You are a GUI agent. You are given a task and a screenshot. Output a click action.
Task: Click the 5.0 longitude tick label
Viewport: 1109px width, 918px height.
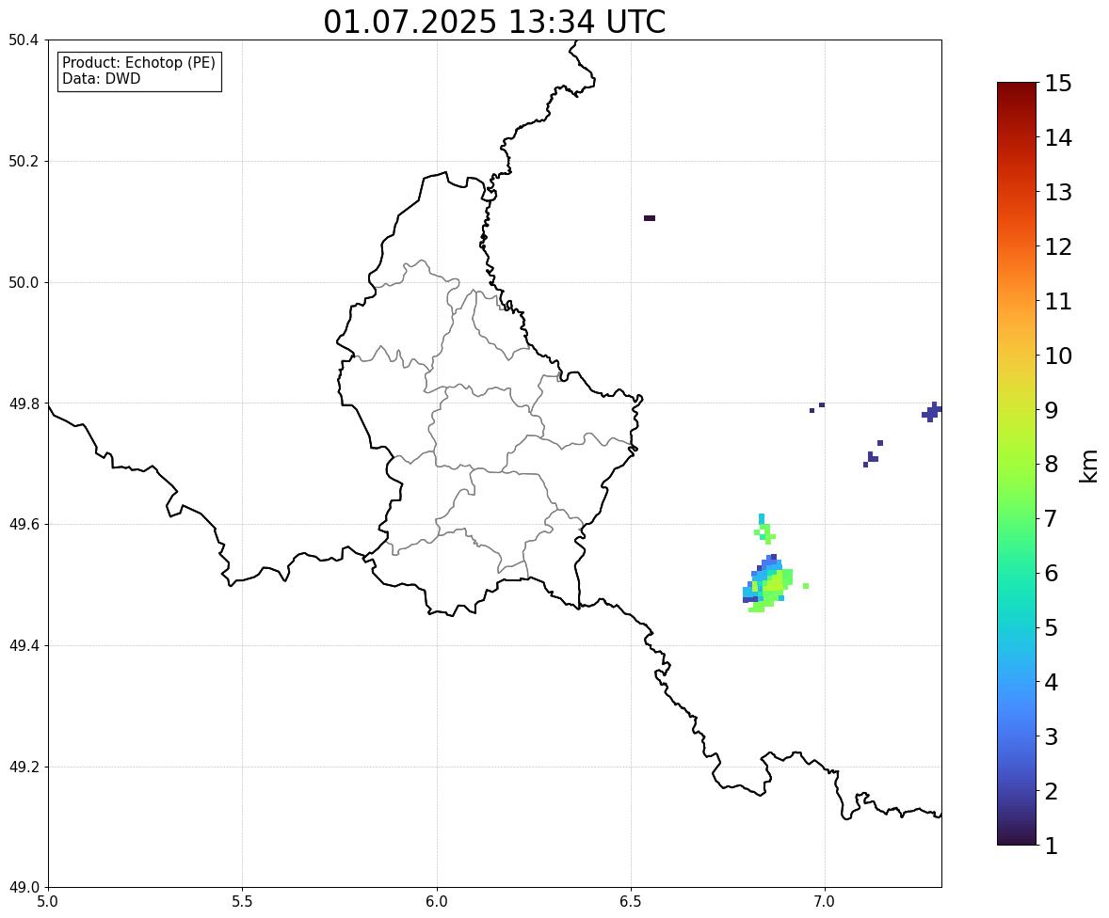tap(48, 902)
